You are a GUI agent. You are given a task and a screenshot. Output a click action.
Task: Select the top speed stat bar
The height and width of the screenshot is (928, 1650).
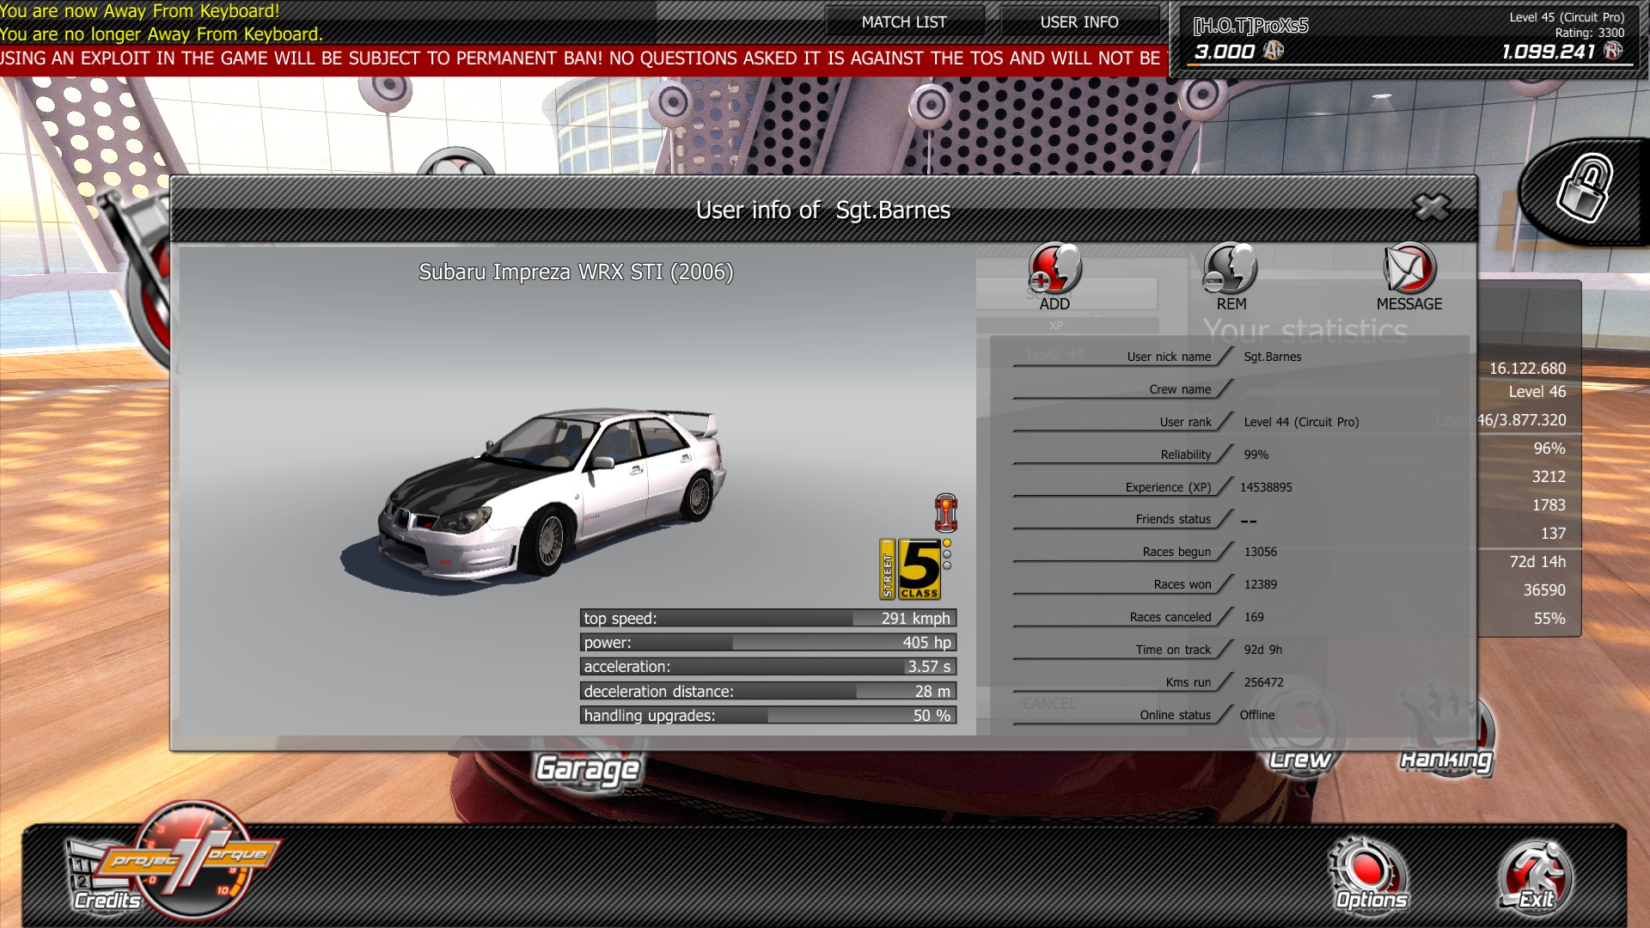tap(768, 618)
